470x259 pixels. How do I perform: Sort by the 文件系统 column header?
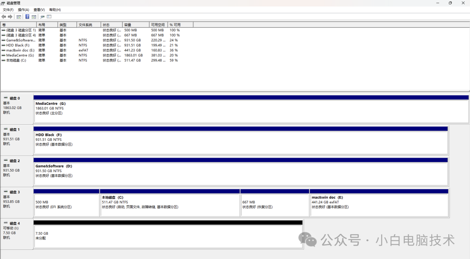(x=89, y=25)
